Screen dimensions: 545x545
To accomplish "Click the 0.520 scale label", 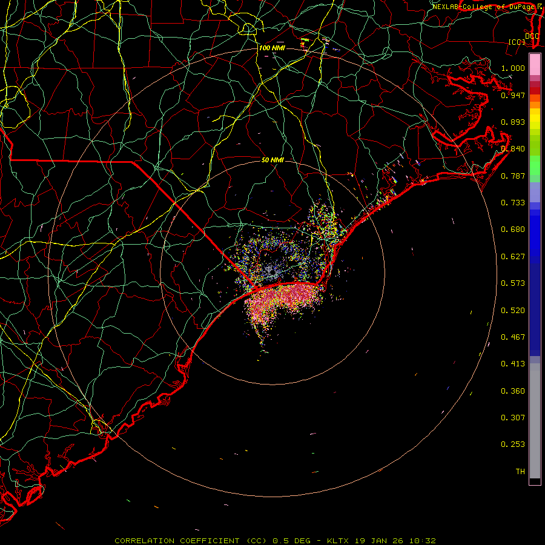I will coord(513,311).
